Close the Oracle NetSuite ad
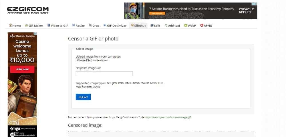Image resolution: width=286 pixels, height=137 pixels. [x=256, y=4]
